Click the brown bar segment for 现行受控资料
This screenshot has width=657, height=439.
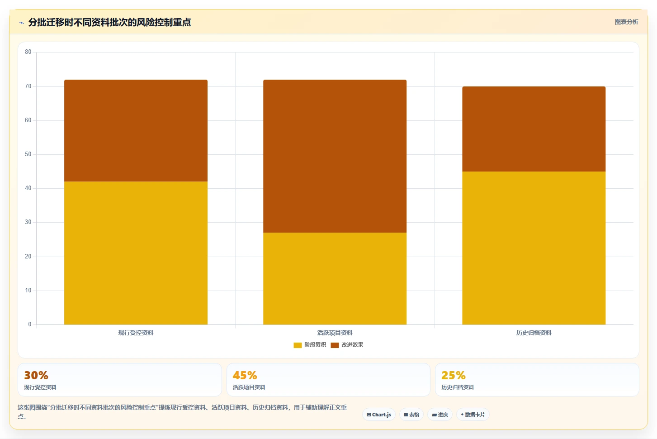click(x=136, y=131)
